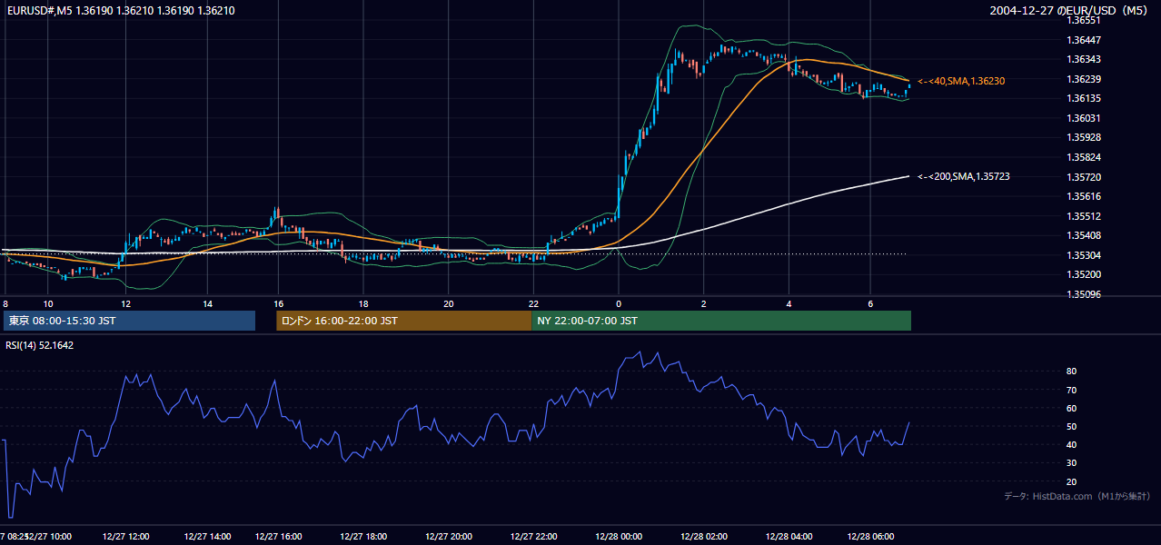This screenshot has height=545, width=1161.
Task: Click RSI axis level 40
Action: (1072, 444)
